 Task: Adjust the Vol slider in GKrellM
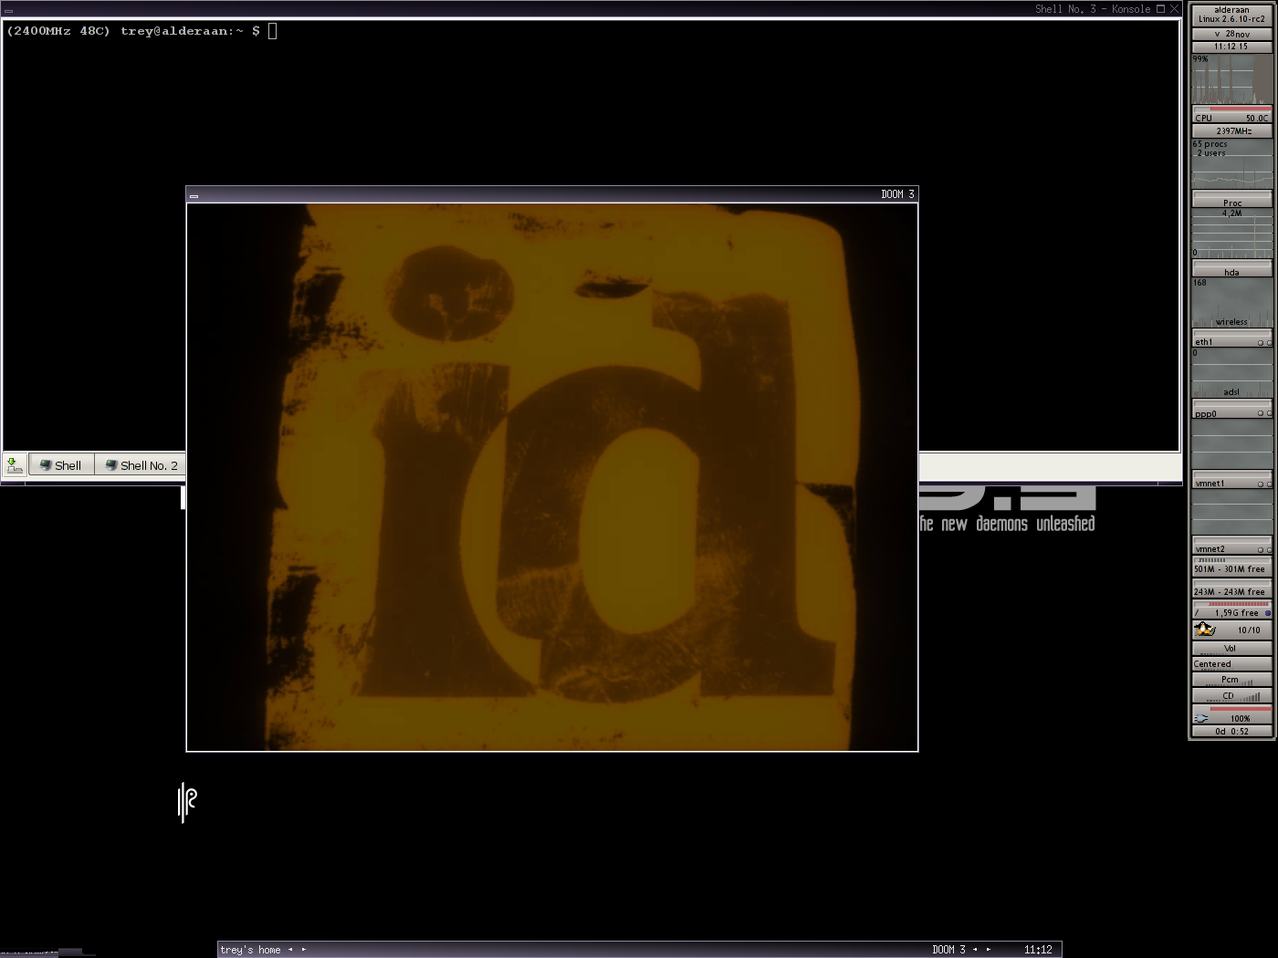(1231, 649)
